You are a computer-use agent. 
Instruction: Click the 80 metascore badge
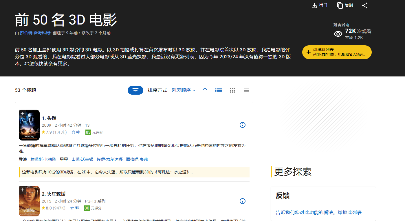pyautogui.click(x=87, y=208)
